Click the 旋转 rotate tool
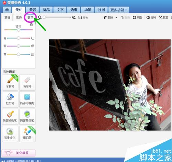Image resolution: width=172 pixels, height=162 pixels. 151,18
